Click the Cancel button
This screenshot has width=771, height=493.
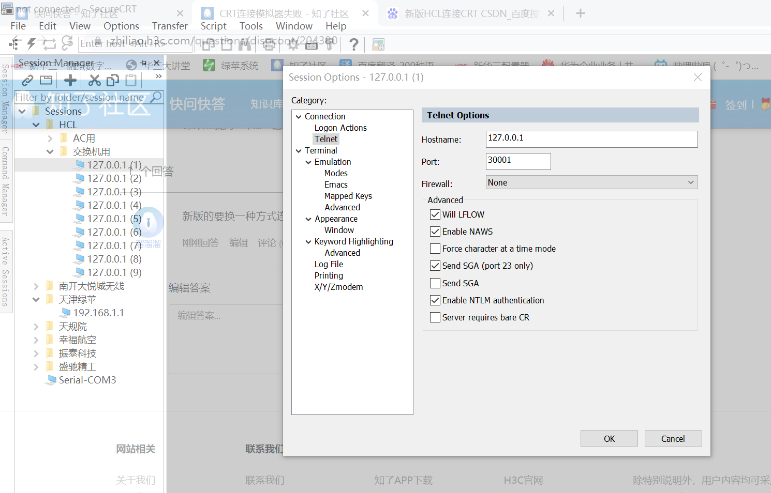click(x=673, y=439)
